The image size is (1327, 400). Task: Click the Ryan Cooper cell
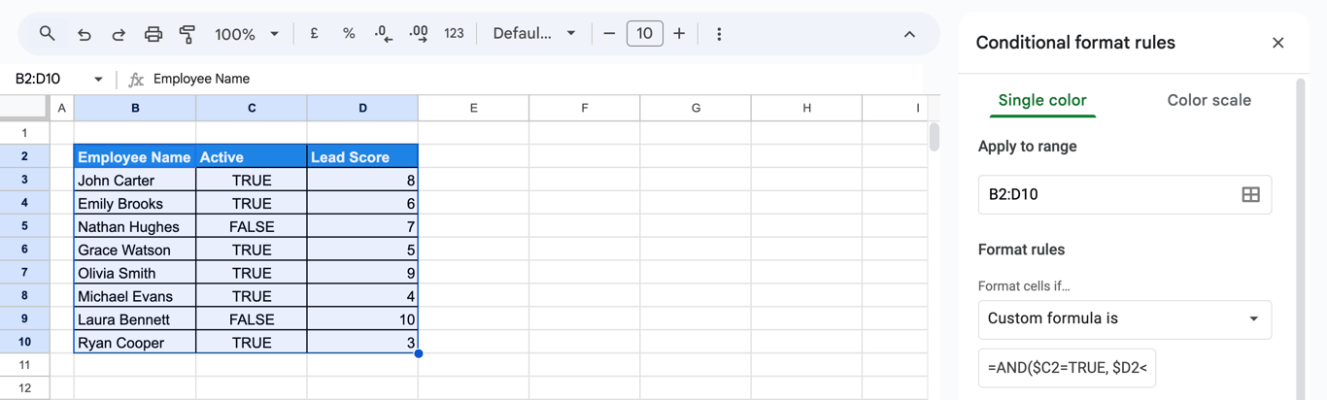tap(135, 342)
